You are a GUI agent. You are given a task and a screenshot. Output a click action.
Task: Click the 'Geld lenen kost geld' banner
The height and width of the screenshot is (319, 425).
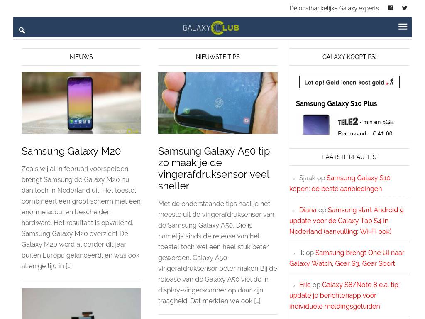(349, 82)
